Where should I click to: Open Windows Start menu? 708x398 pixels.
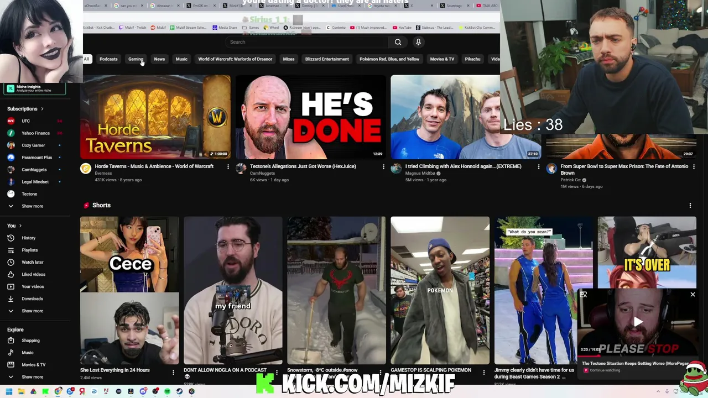pos(9,391)
